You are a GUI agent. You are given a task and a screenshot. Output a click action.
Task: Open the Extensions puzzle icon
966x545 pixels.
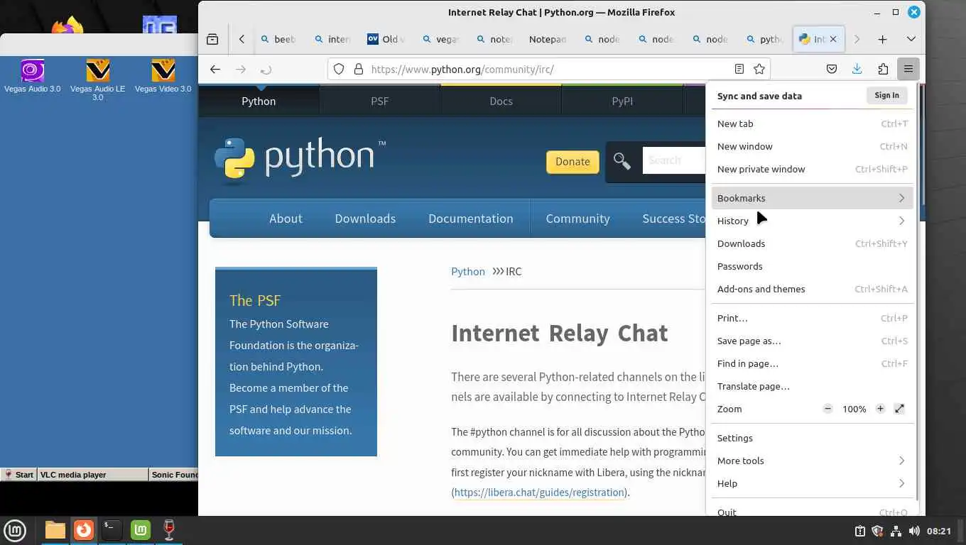click(883, 69)
